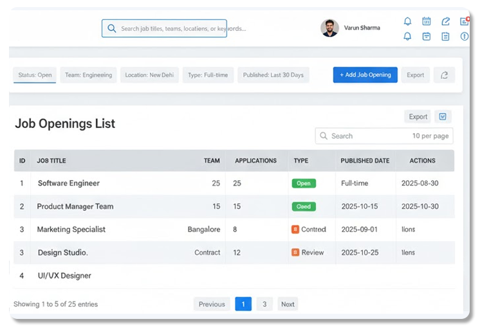This screenshot has width=480, height=326.
Task: Click the magnifier icon in the job list search
Action: tap(323, 136)
